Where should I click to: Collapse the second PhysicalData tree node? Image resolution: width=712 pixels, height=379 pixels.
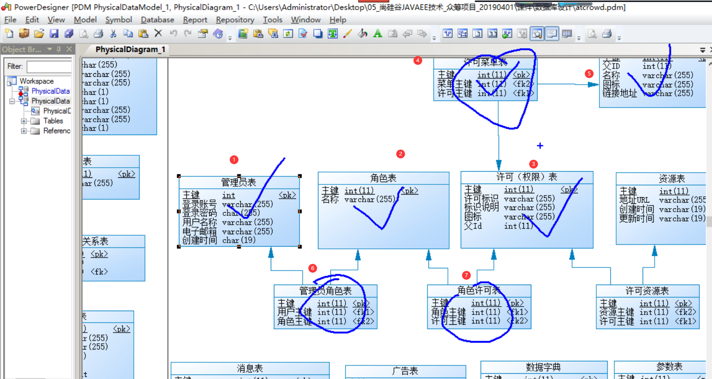pos(12,101)
